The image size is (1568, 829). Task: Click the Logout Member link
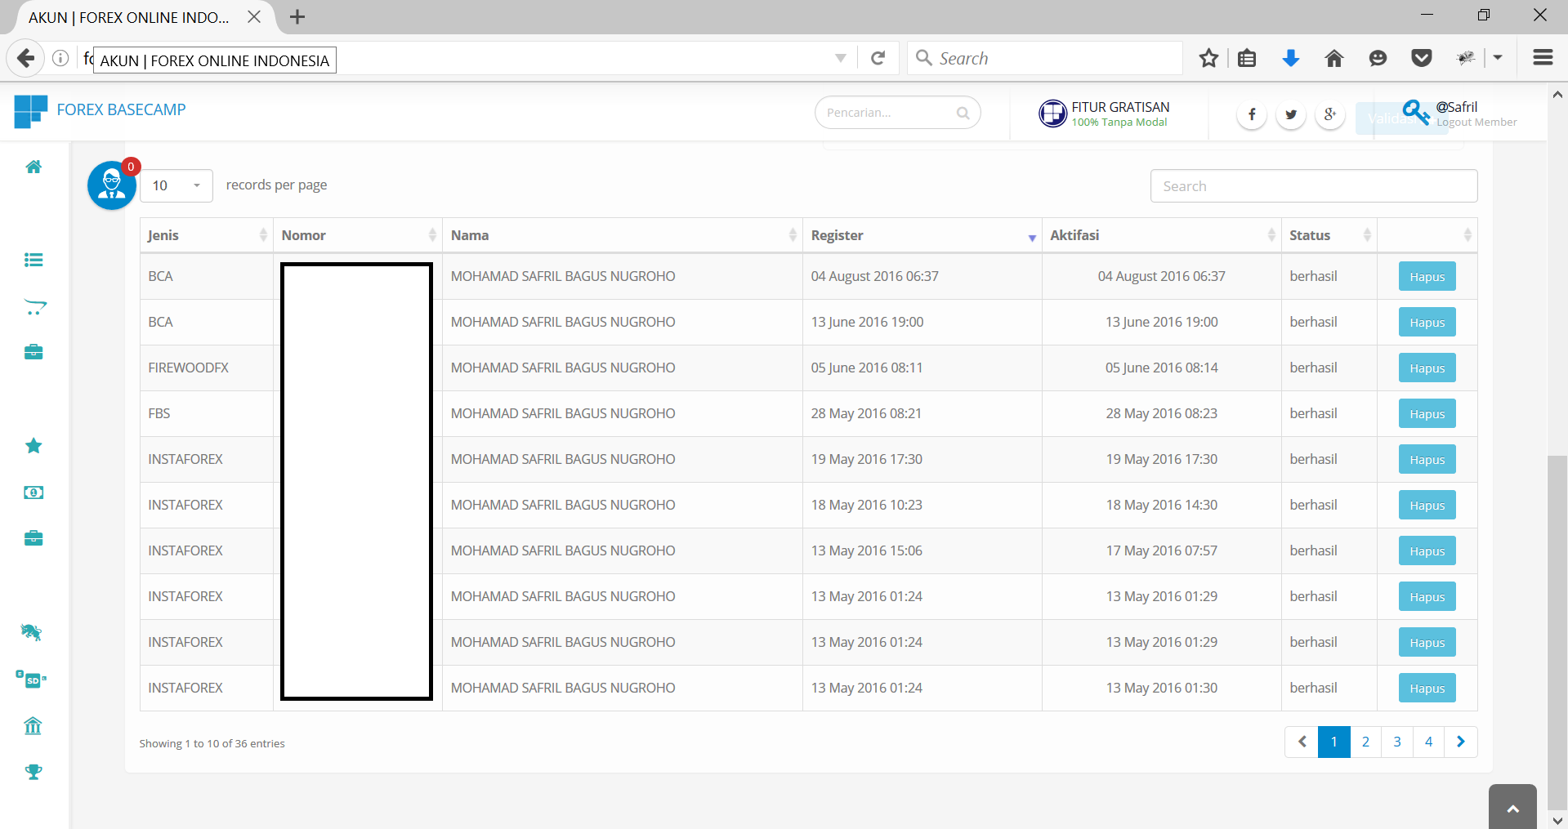(1476, 123)
